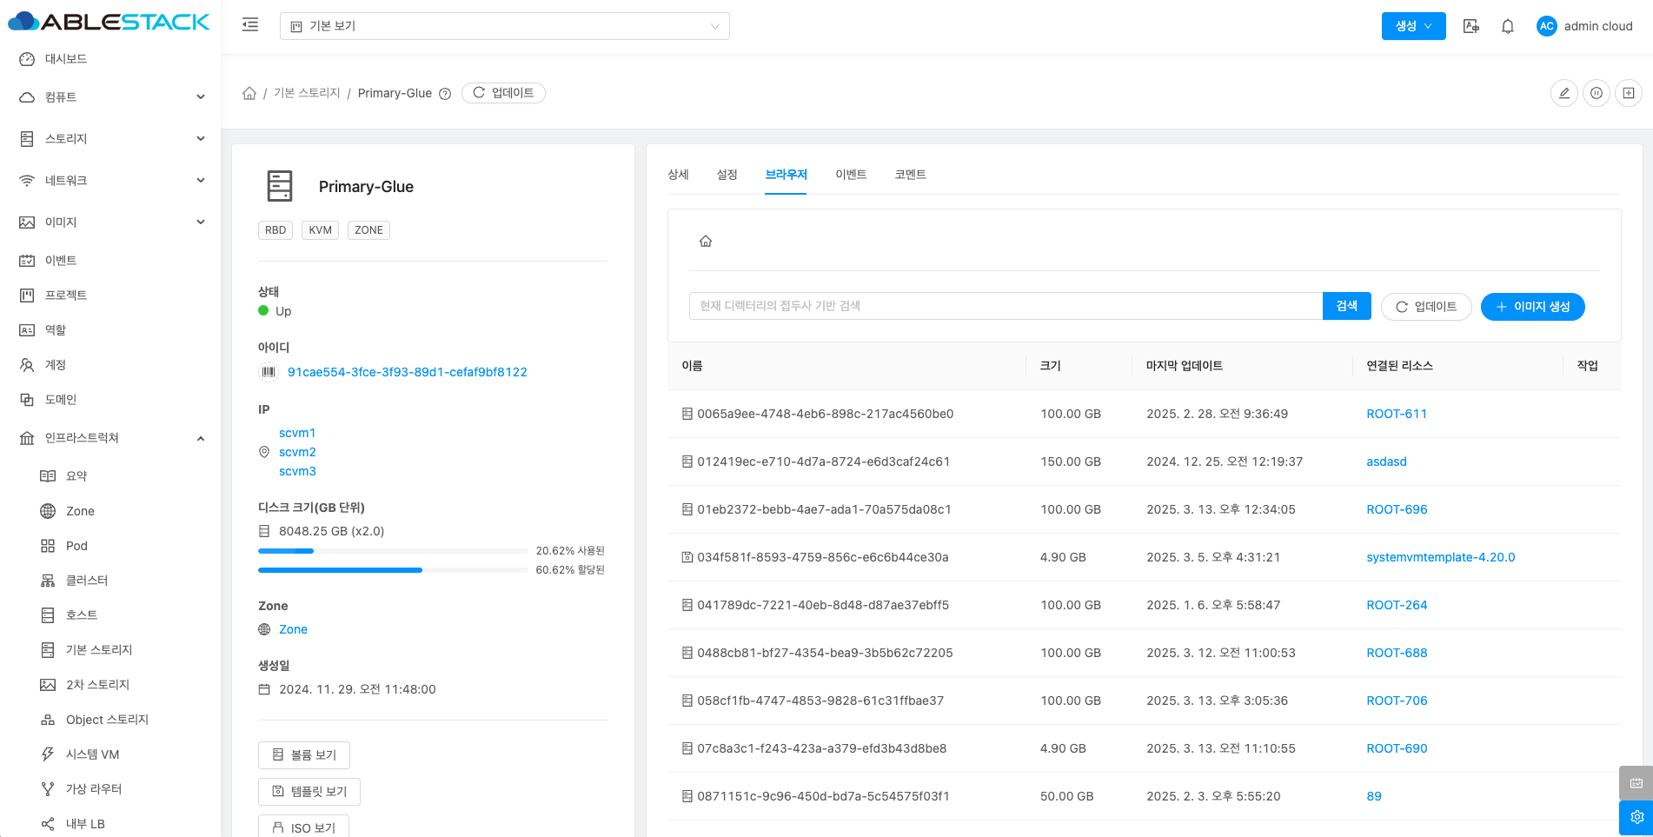Screen dimensions: 1653x837
Task: Open the 생성 dropdown button
Action: (x=1413, y=26)
